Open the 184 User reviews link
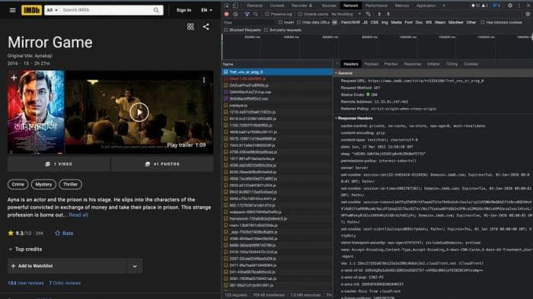533x299 pixels. click(25, 283)
